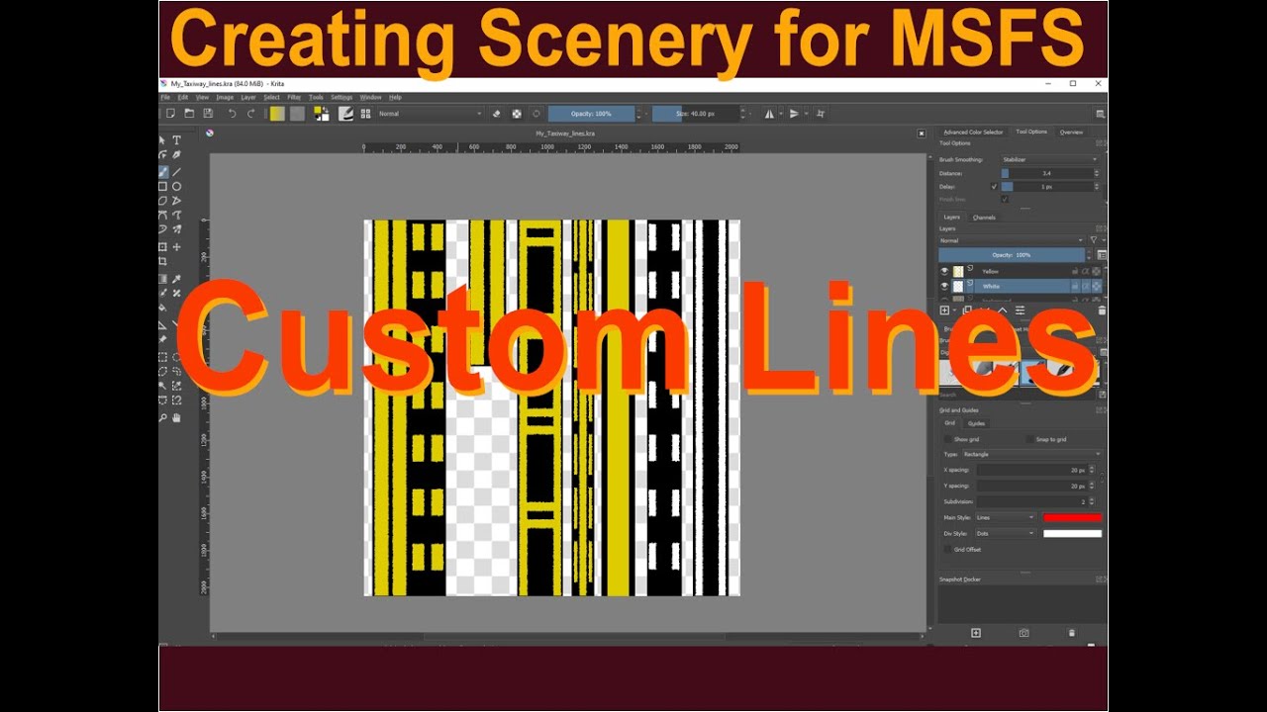Enable Grid Offset checkbox
This screenshot has height=712, width=1267.
(x=948, y=549)
